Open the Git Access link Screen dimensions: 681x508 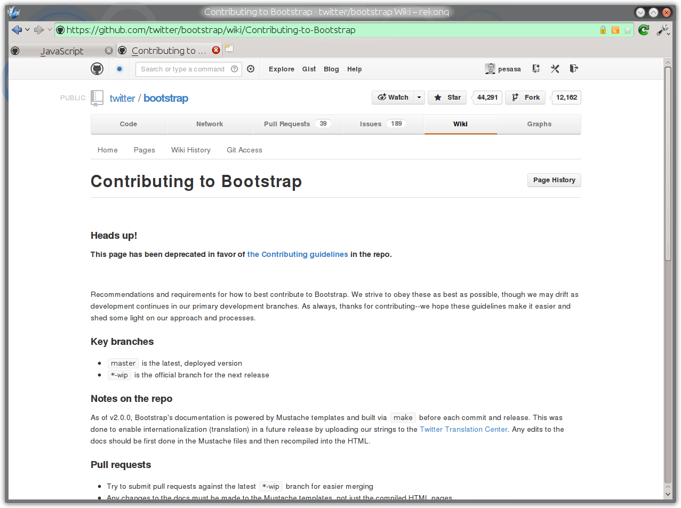pos(244,150)
